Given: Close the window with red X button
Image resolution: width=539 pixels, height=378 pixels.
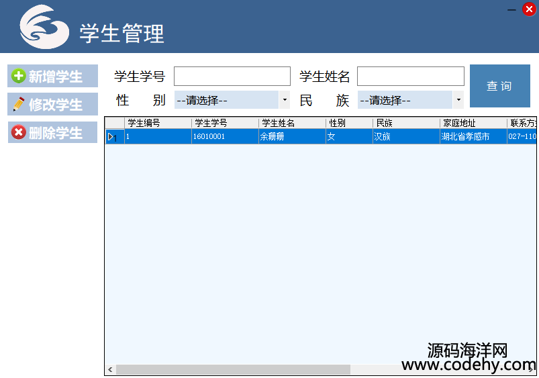Looking at the screenshot, I should 529,9.
